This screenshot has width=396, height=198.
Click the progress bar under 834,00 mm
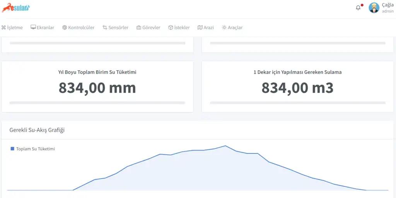[x=97, y=103]
